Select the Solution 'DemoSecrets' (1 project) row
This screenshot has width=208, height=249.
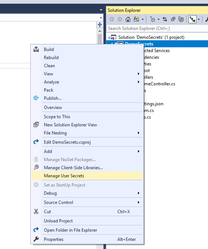coord(157,37)
